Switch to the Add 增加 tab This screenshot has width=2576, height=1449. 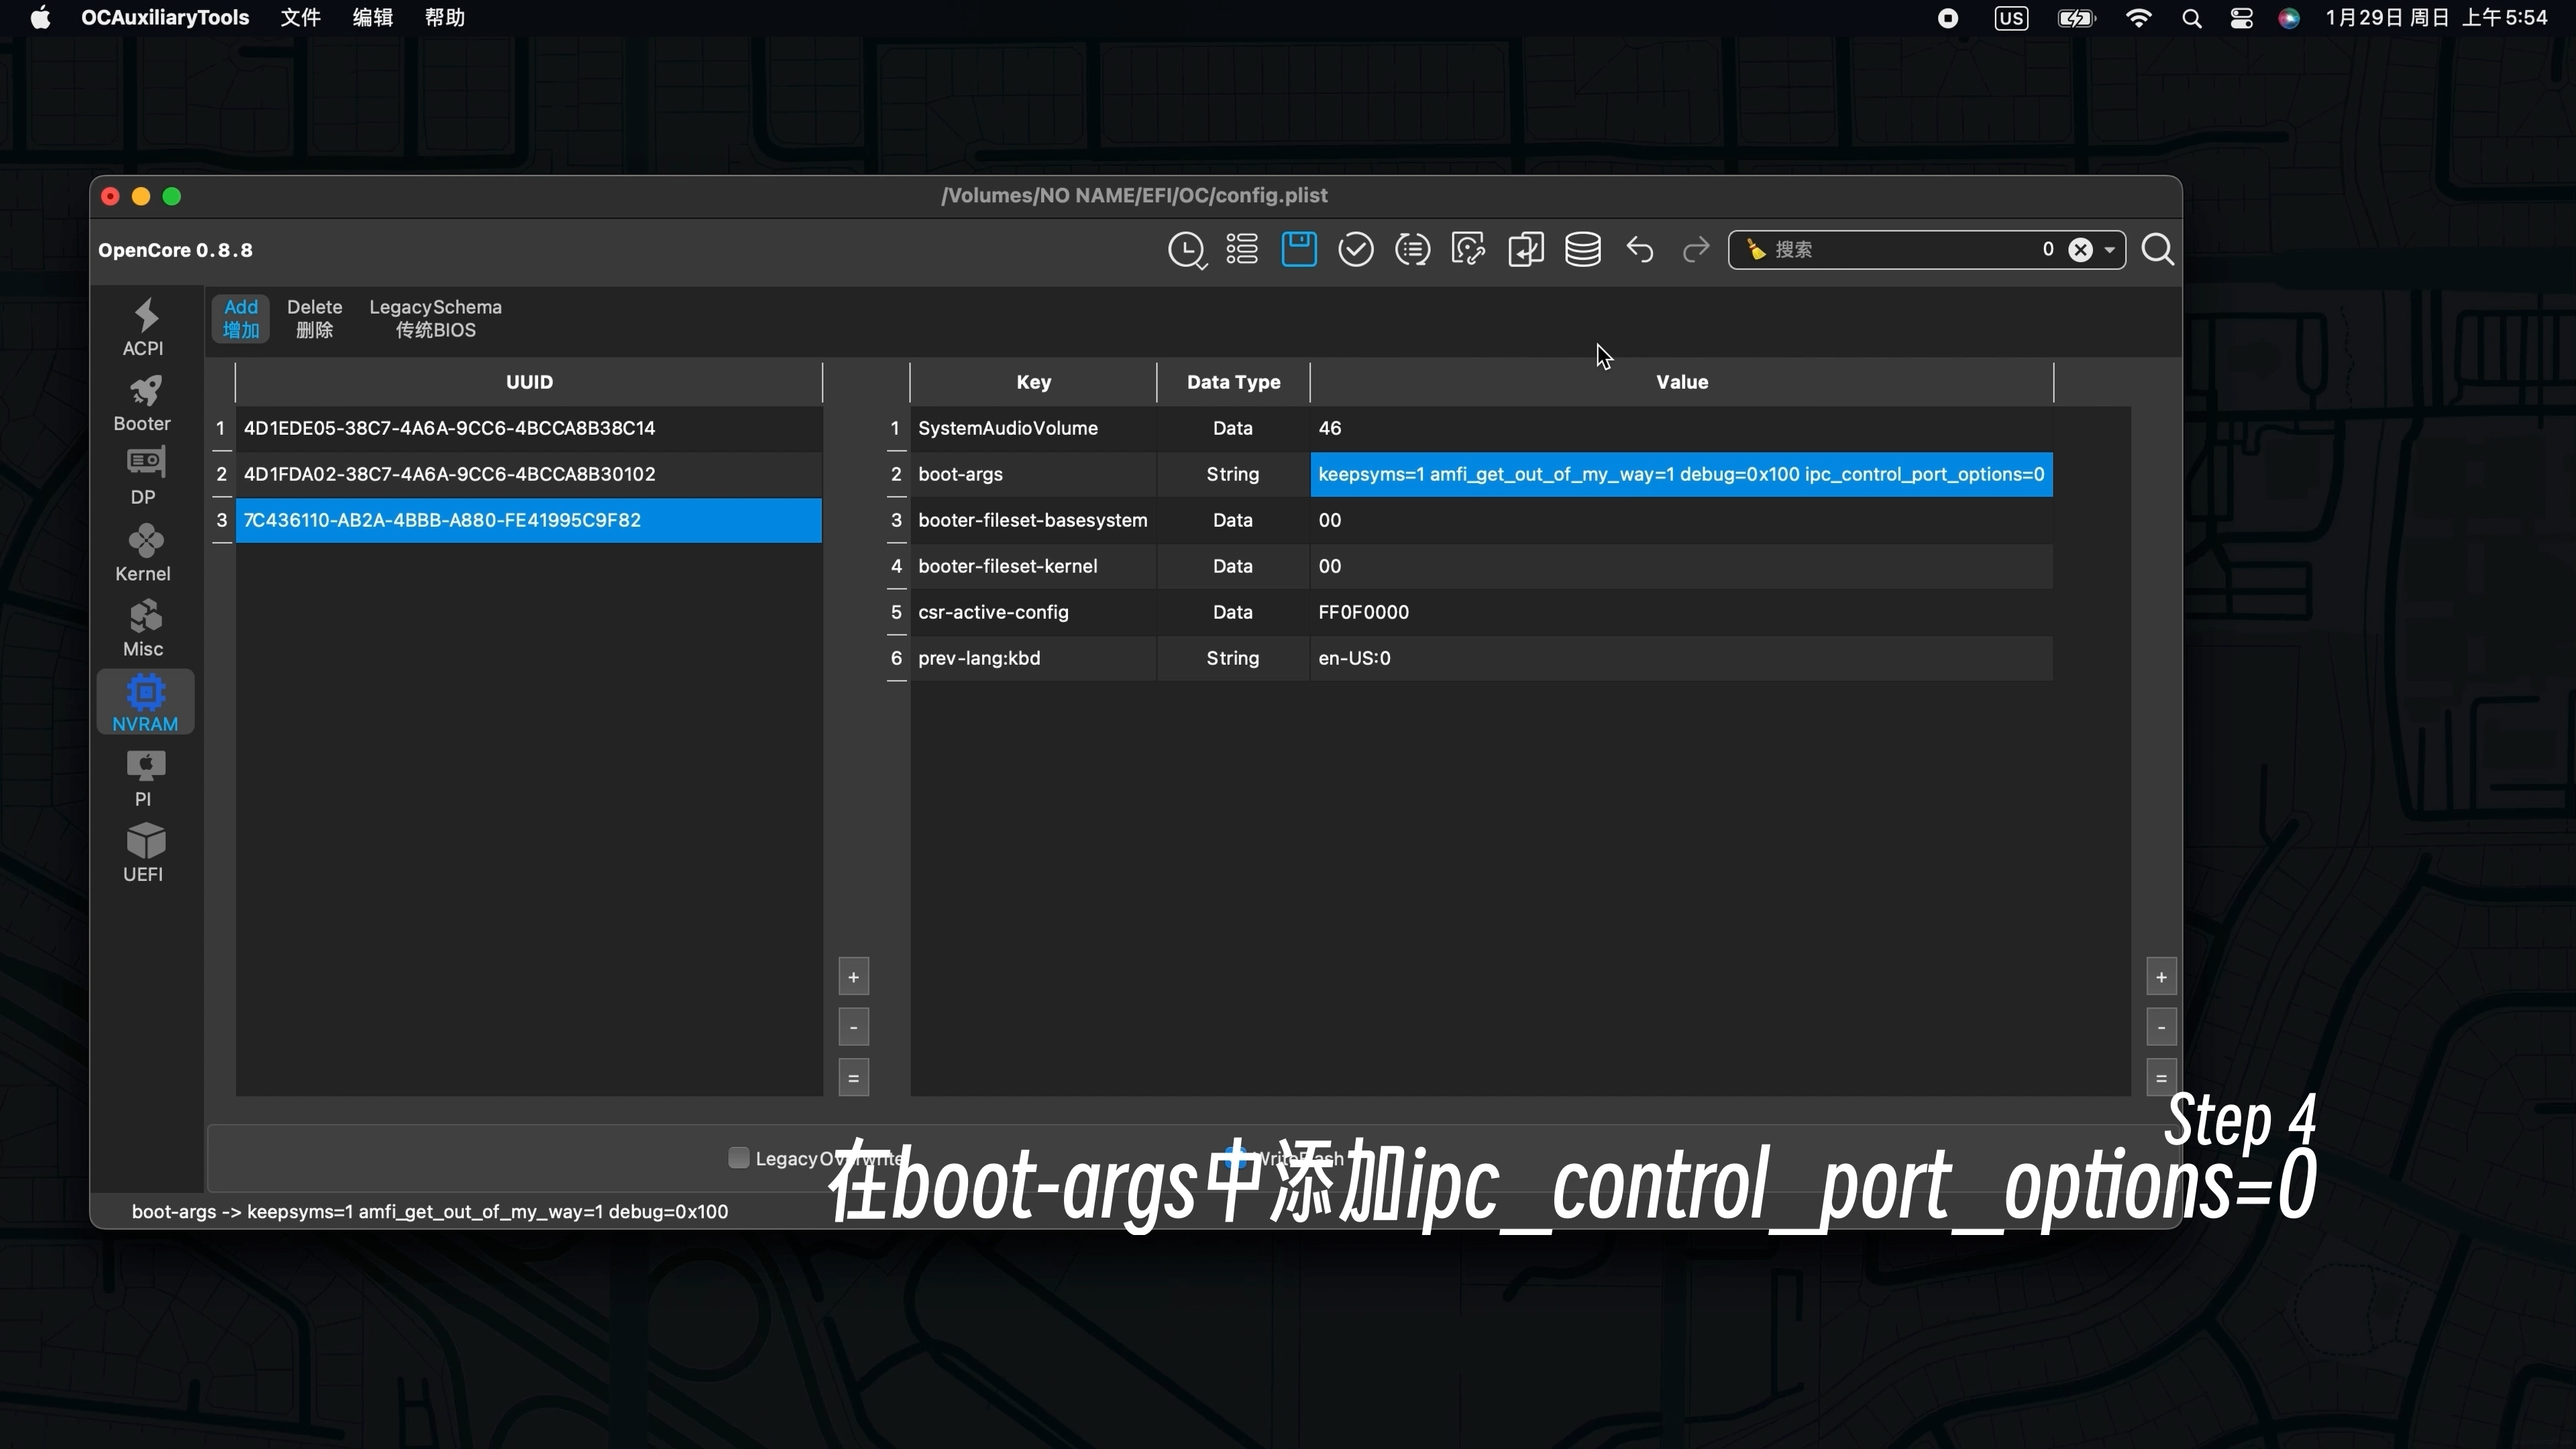(241, 318)
